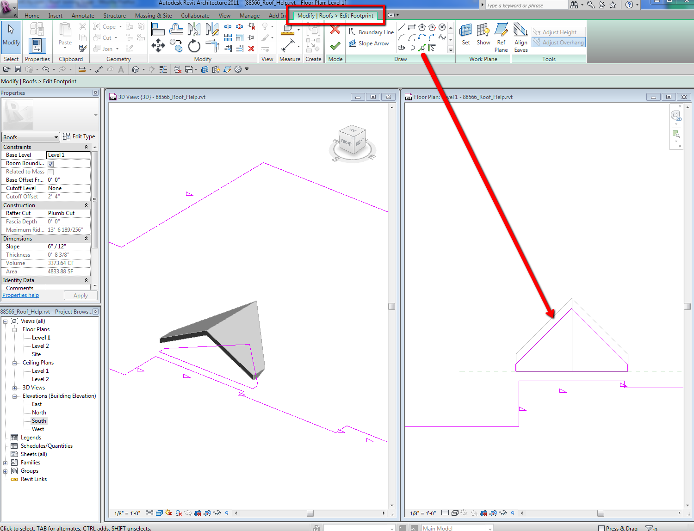Viewport: 694px width, 531px height.
Task: Open the Insert ribbon tab
Action: click(56, 16)
